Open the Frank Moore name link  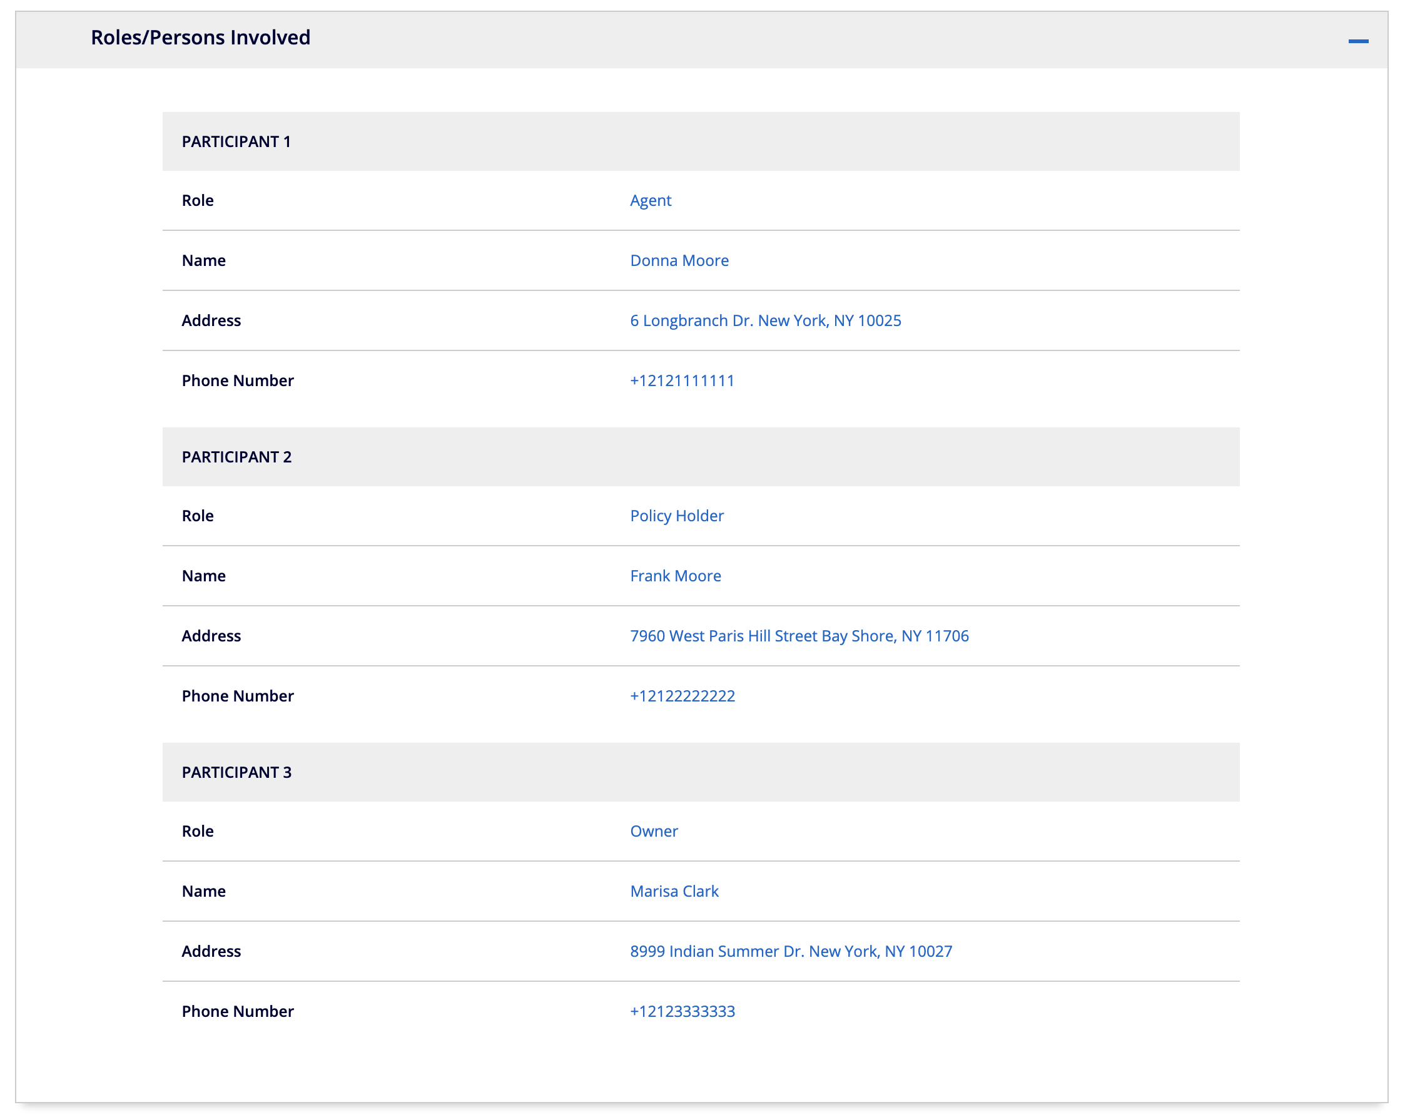(674, 575)
